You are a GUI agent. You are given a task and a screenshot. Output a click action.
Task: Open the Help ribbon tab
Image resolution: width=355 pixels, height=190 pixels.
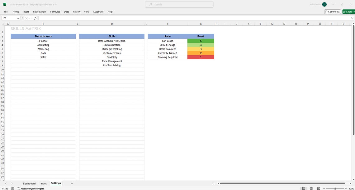point(110,12)
